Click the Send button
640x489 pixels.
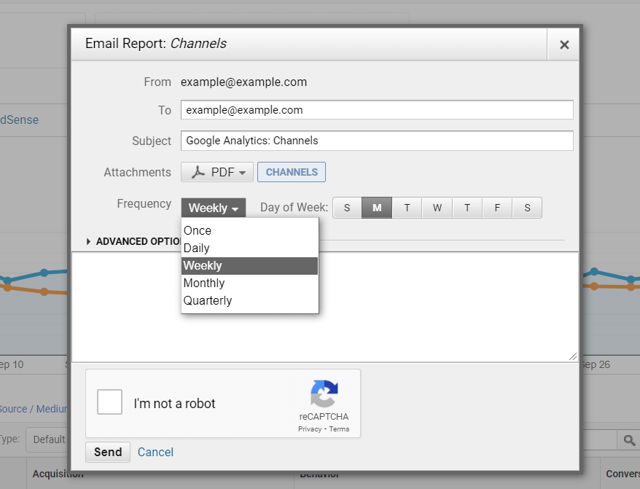108,452
